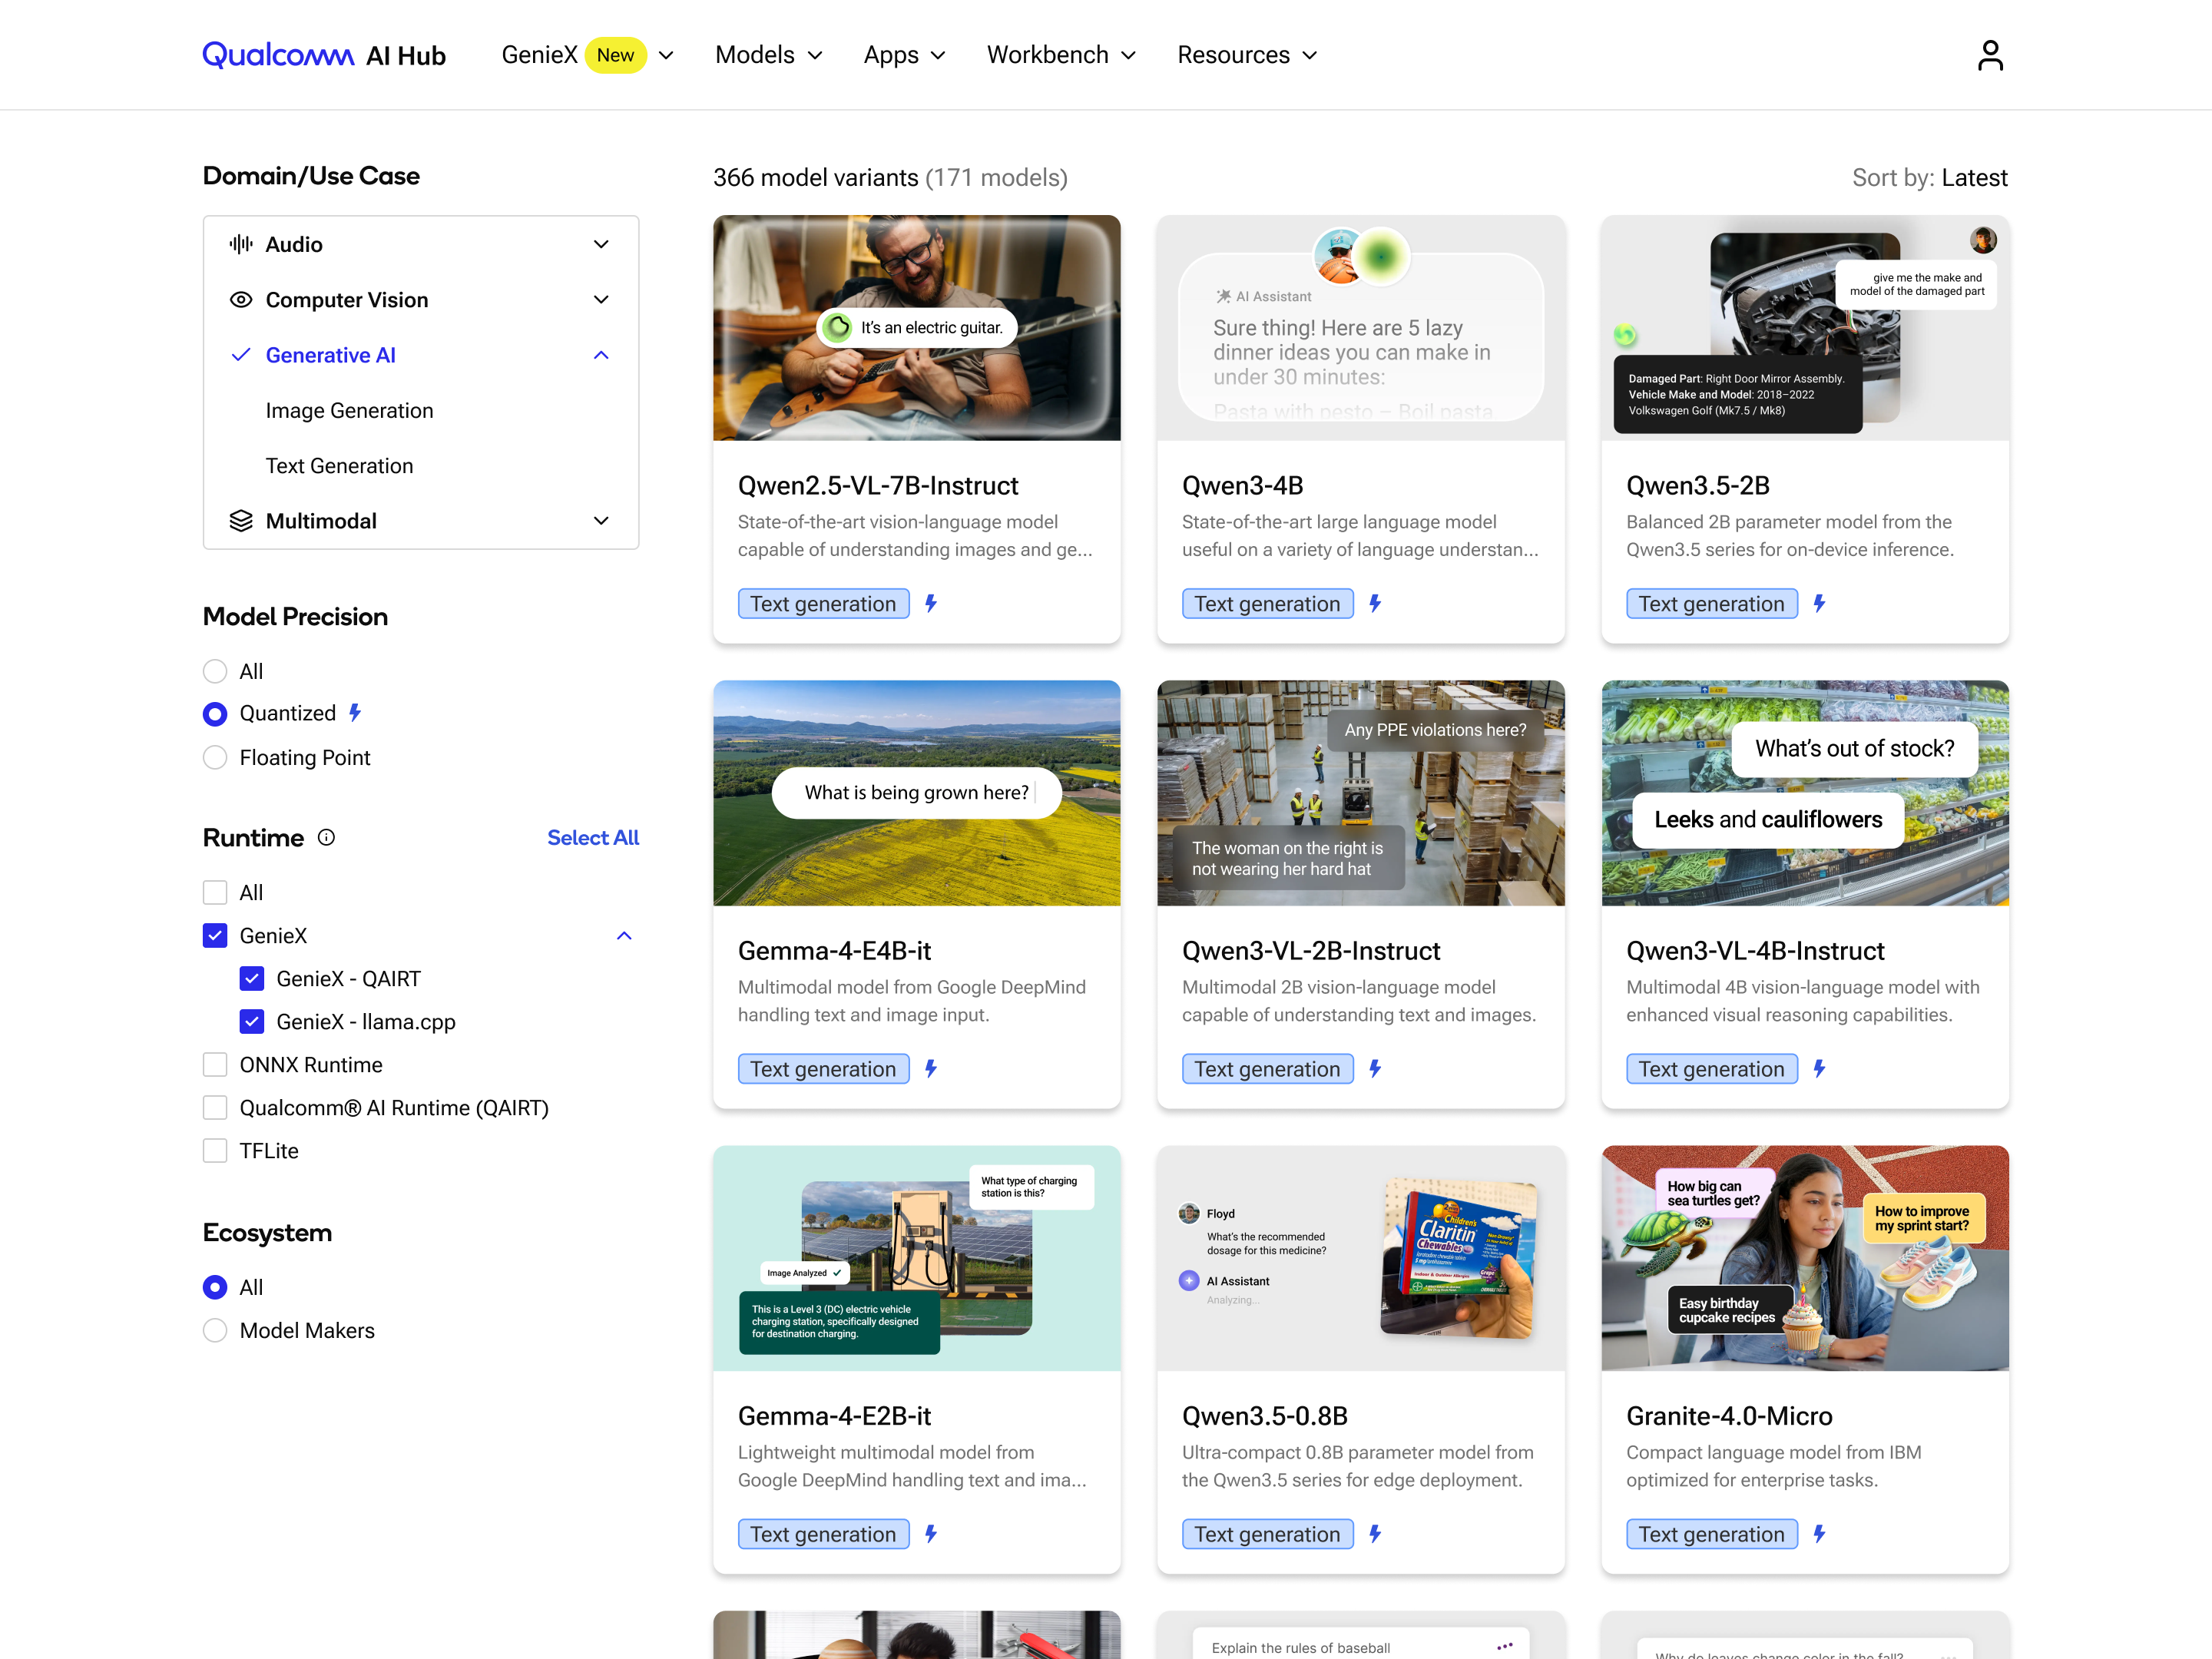Click the Generative AI checkmark icon
2212x1659 pixels.
coord(241,355)
